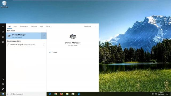The image size is (171, 96).
Task: Expand the arrow next to Device Manager result
Action: point(44,36)
